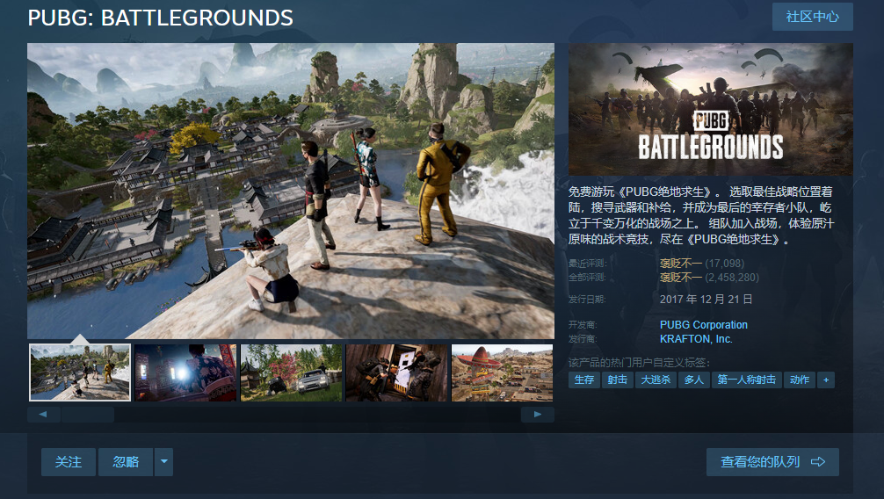Click the 射击 tag
The image size is (884, 499).
pyautogui.click(x=618, y=380)
